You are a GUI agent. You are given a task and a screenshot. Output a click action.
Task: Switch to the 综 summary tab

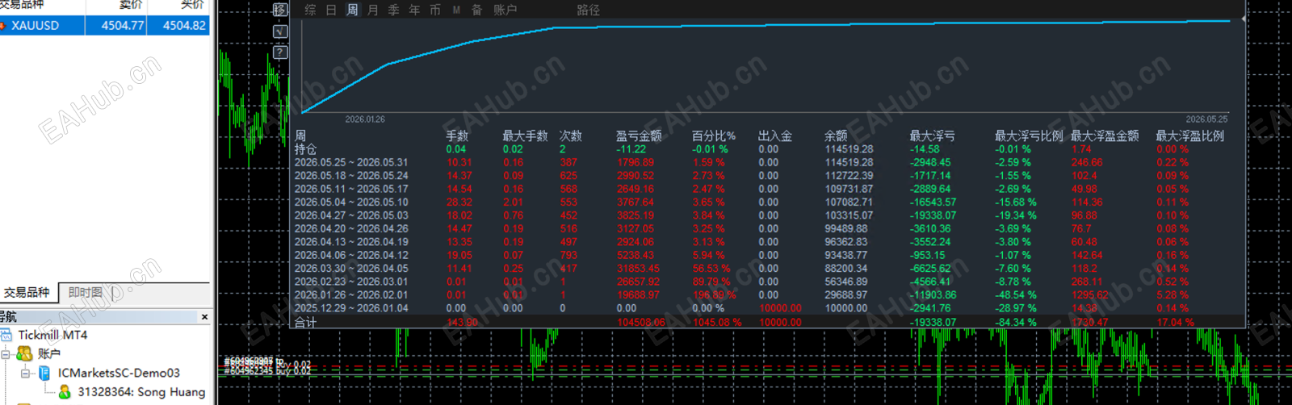click(x=310, y=10)
